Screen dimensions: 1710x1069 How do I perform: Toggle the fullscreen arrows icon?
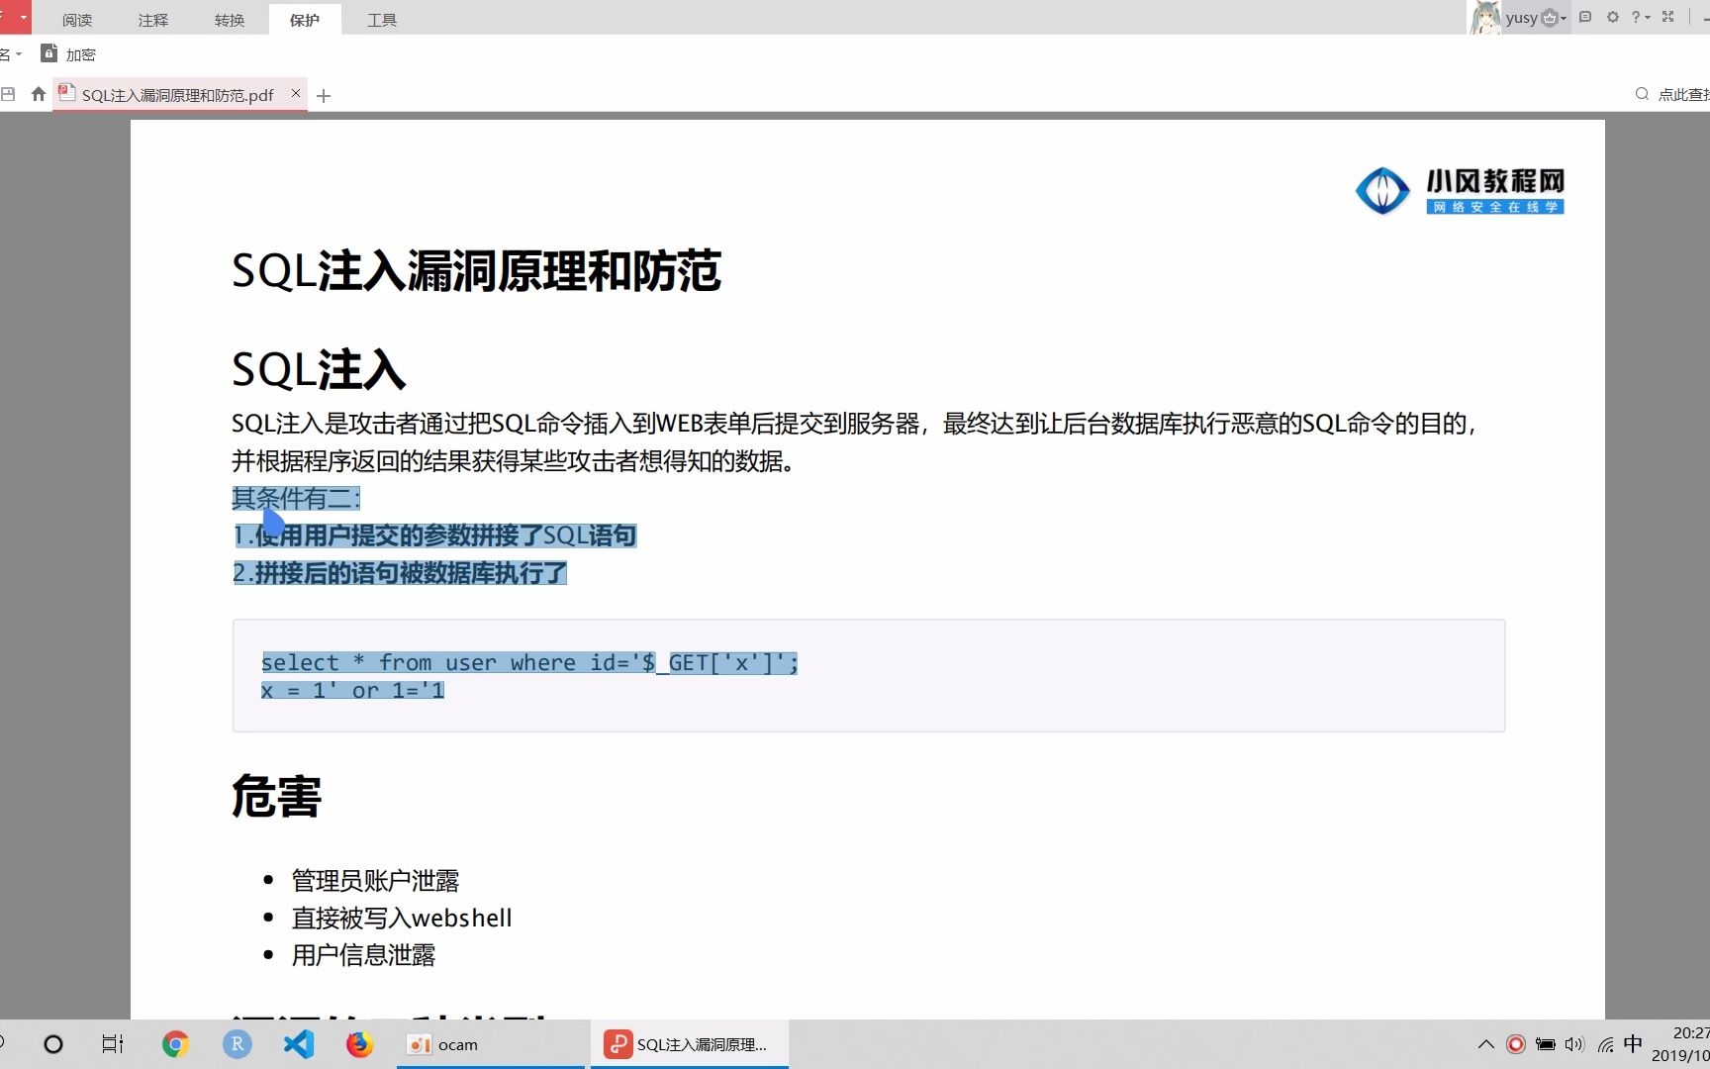pyautogui.click(x=1668, y=17)
